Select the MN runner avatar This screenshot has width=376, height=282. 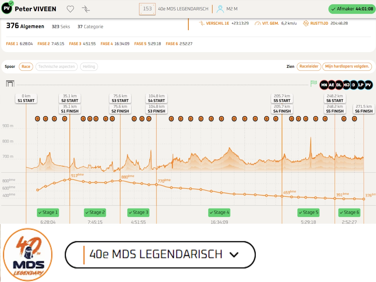pos(324,85)
